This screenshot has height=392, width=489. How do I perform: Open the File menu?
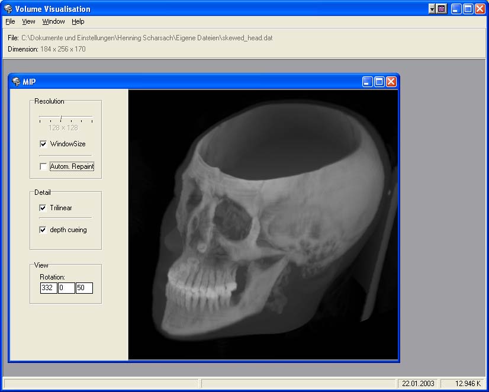tap(10, 21)
